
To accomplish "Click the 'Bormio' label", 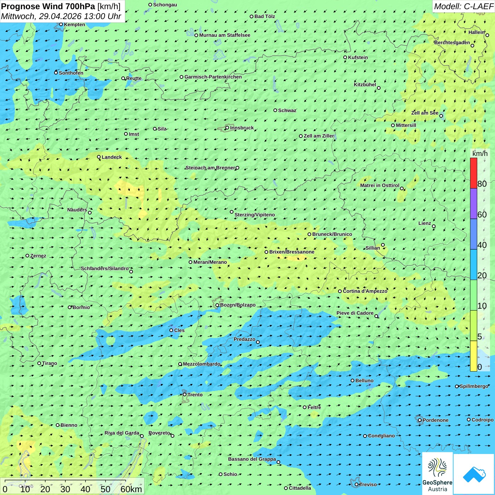I will click(81, 307).
